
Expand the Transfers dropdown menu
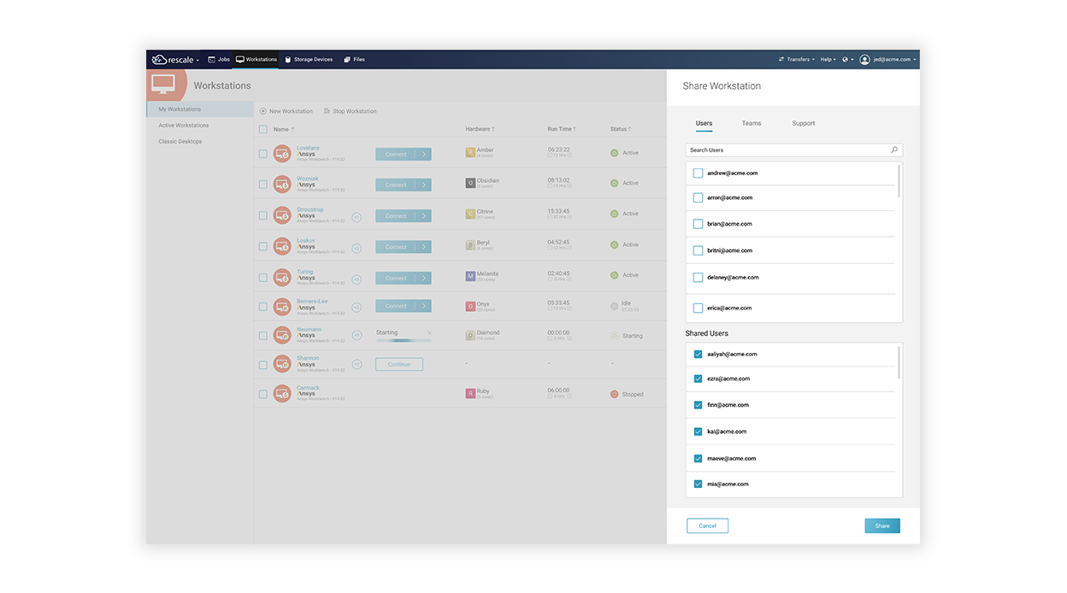pos(797,60)
